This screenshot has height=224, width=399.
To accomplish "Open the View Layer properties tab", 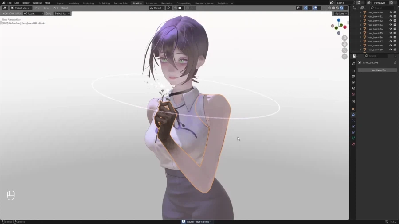I will (x=353, y=82).
